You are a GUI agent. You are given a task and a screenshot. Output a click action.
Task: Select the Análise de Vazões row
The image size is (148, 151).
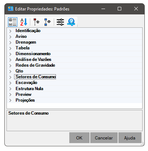pyautogui.click(x=75, y=59)
